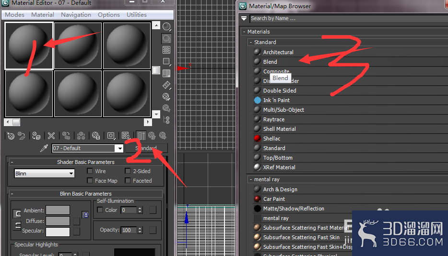Click the Self-Illumination map button
This screenshot has width=448, height=256.
[x=153, y=210]
